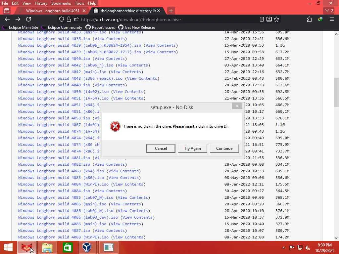This screenshot has width=339, height=254.
Task: Open Report Issues bookmark
Action: [x=100, y=27]
